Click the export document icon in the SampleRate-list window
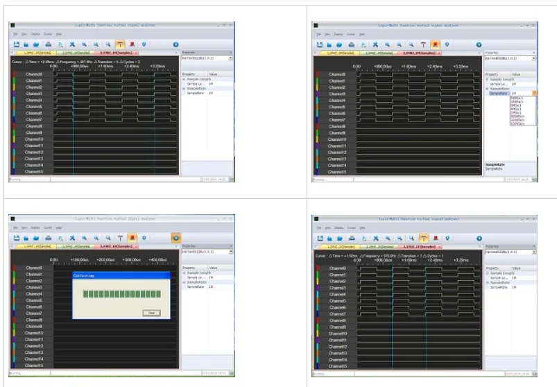The image size is (557, 387). click(363, 45)
